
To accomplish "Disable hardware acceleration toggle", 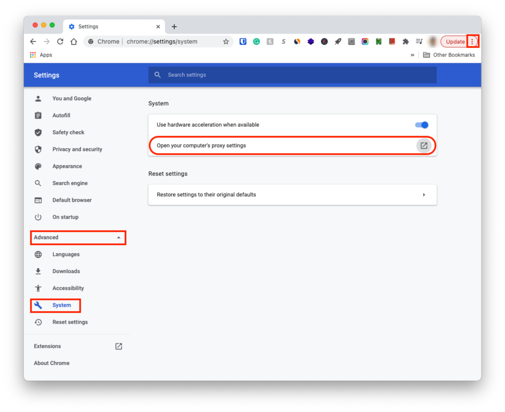I will pyautogui.click(x=421, y=124).
